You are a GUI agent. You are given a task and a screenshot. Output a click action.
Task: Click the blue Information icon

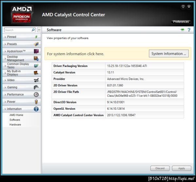pyautogui.click(x=36, y=109)
